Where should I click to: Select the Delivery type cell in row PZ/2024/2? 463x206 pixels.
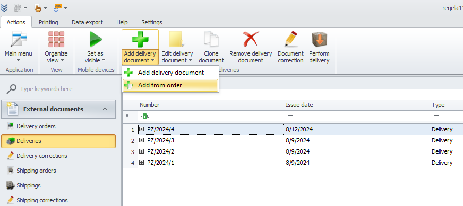point(447,151)
